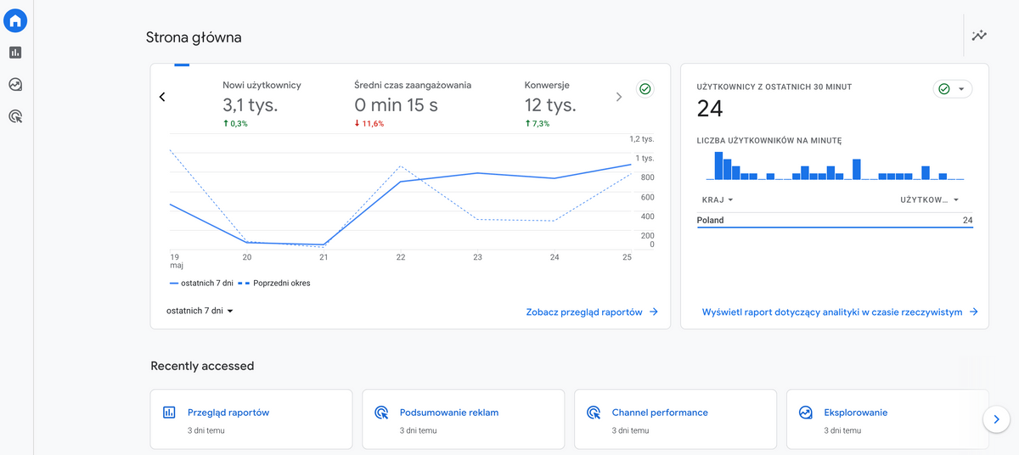Screen dimensions: 1019x455
Task: Select Średni czas zaangażowania metric
Action: tap(412, 104)
